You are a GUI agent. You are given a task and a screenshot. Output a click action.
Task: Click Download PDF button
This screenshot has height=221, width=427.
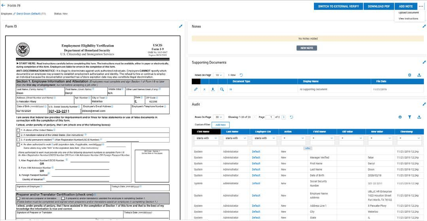tap(378, 6)
